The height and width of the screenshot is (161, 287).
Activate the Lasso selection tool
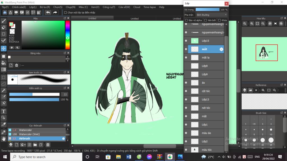click(3, 84)
